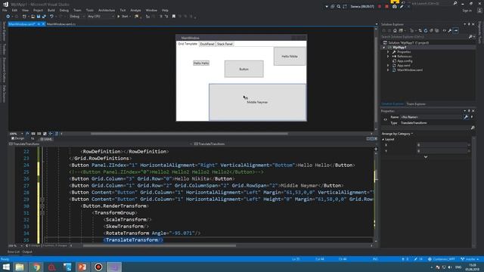Click the Open File toolbar icon
This screenshot has height=272, width=484.
point(33,17)
